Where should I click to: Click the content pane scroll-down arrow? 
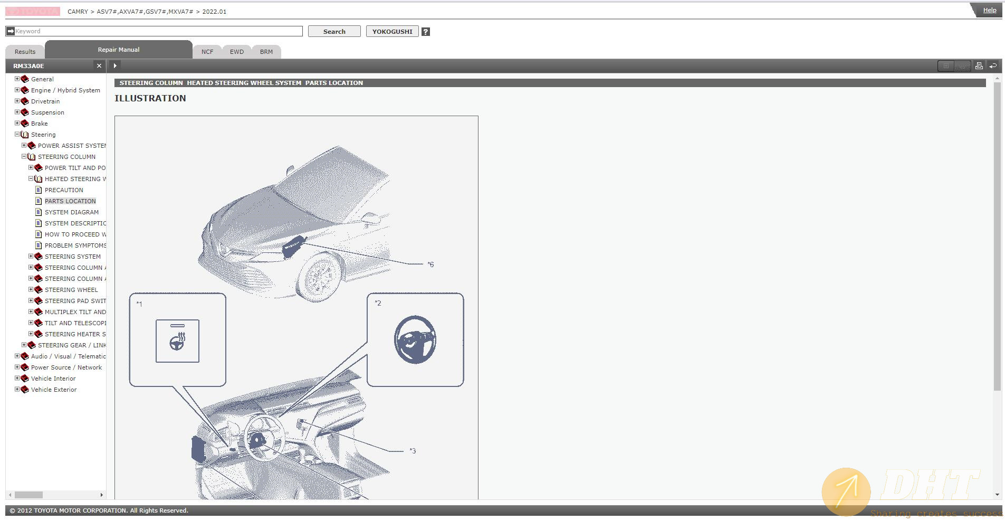(997, 495)
